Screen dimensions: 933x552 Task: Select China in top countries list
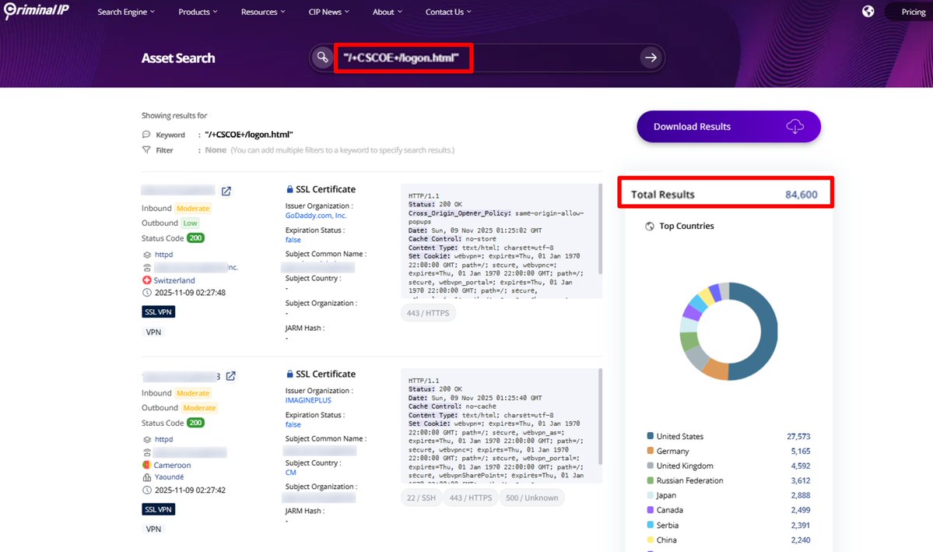click(666, 540)
